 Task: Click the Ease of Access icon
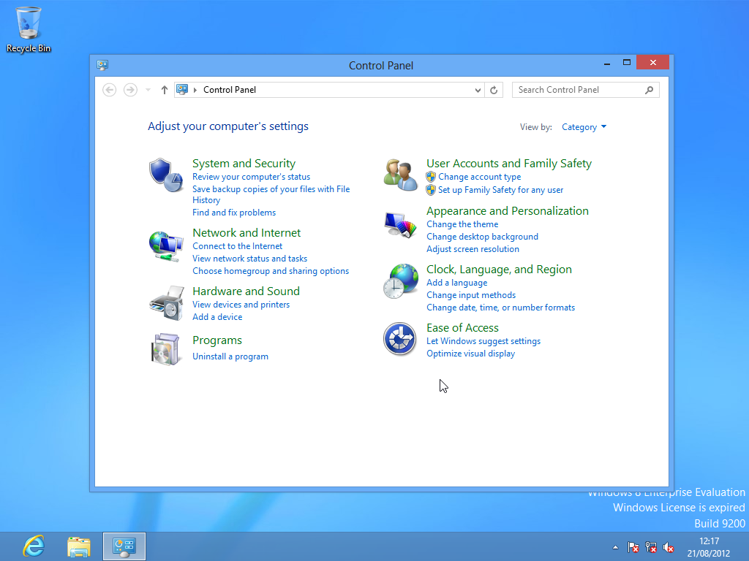[400, 339]
